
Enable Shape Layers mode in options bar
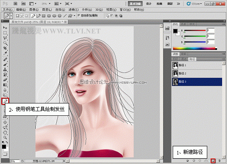coord(18,16)
